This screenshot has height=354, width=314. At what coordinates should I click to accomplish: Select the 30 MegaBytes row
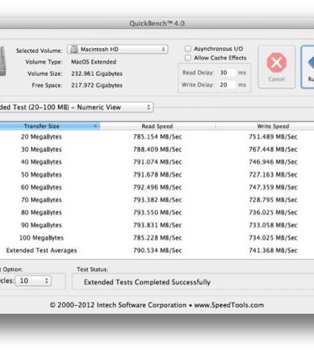point(157,149)
